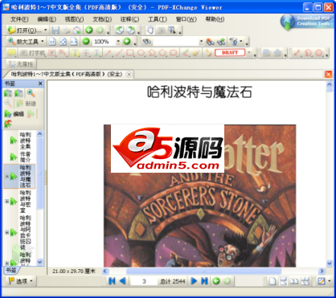The height and width of the screenshot is (298, 336).
Task: Click the Email envelope icon
Action: (x=77, y=31)
